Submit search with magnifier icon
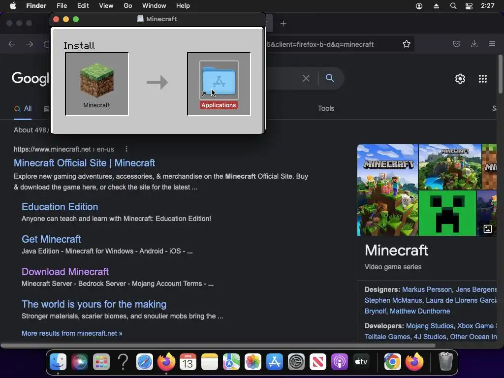 (x=330, y=78)
